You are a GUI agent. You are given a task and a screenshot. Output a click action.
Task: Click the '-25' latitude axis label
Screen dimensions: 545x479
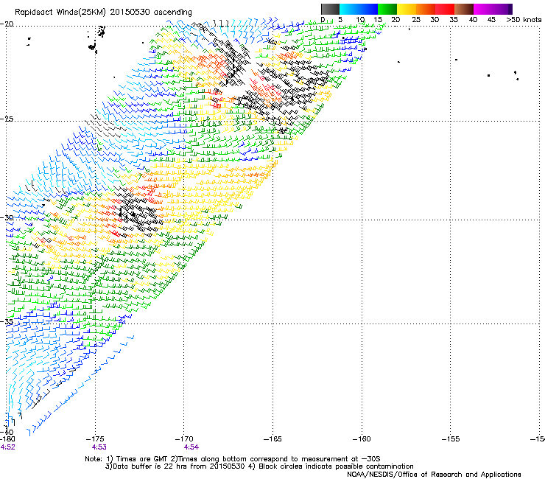7,119
